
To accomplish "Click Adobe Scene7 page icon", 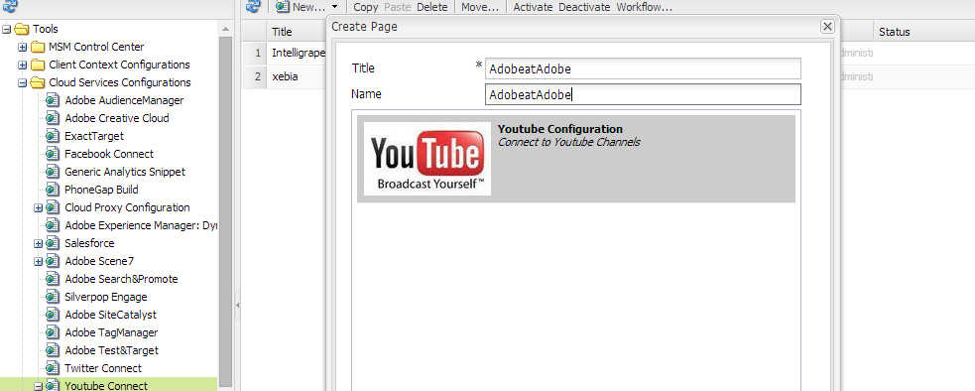I will 53,262.
